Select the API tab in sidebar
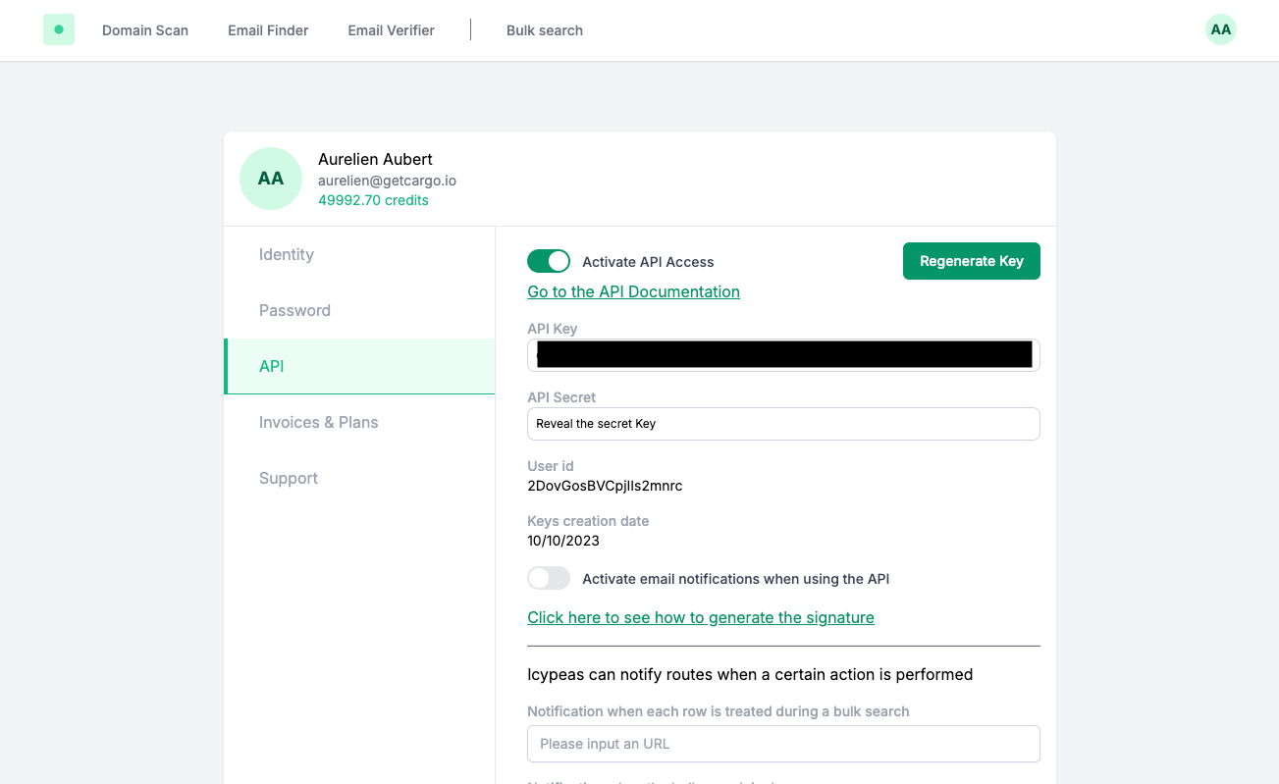This screenshot has height=784, width=1279. [x=359, y=366]
